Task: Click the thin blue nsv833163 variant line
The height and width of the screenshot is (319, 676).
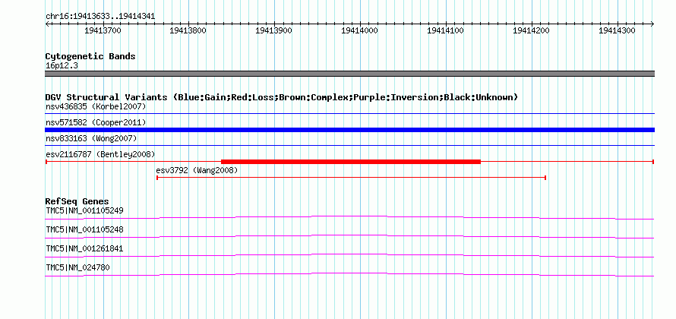Action: [x=349, y=146]
